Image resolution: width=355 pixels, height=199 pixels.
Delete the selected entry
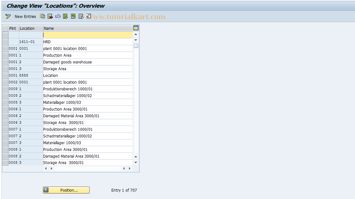tap(50, 16)
